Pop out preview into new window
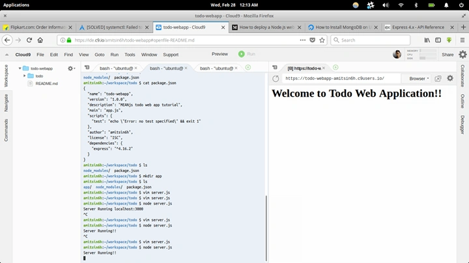Image resolution: width=469 pixels, height=263 pixels. point(438,79)
